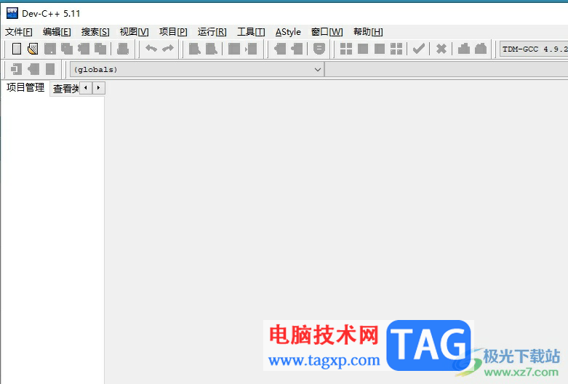Image resolution: width=568 pixels, height=384 pixels.
Task: Click the Print toolbar icon
Action: pos(123,49)
